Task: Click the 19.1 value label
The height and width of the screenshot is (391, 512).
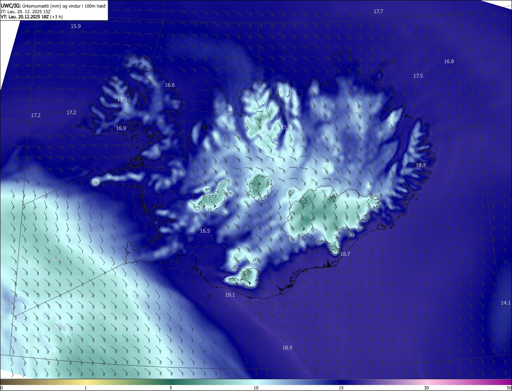Action: [230, 295]
